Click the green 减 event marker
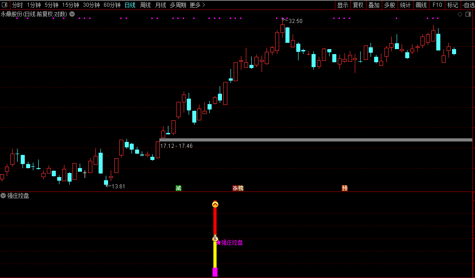 (x=178, y=188)
